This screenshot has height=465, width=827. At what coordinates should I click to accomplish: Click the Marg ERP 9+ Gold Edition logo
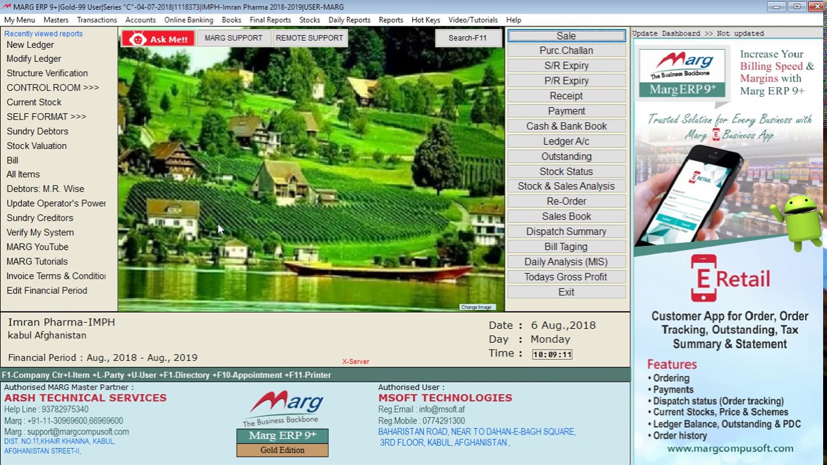[282, 424]
